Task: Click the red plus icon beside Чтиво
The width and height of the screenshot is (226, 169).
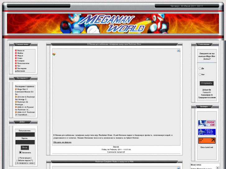Action: pos(16,58)
